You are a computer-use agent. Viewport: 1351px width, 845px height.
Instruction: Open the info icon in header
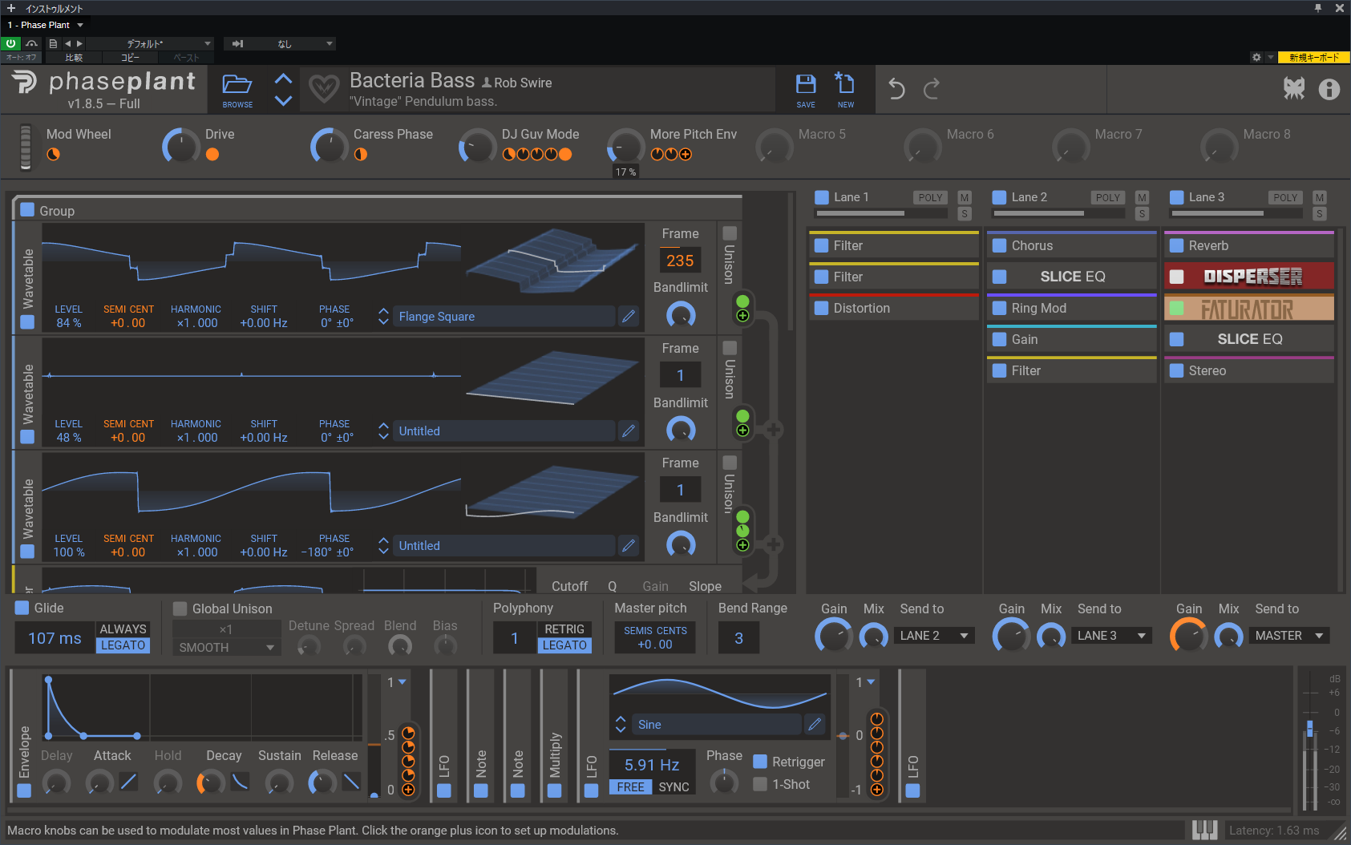pos(1329,89)
